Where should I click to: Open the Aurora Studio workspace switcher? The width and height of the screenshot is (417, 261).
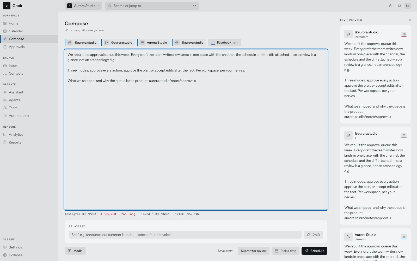tap(83, 6)
